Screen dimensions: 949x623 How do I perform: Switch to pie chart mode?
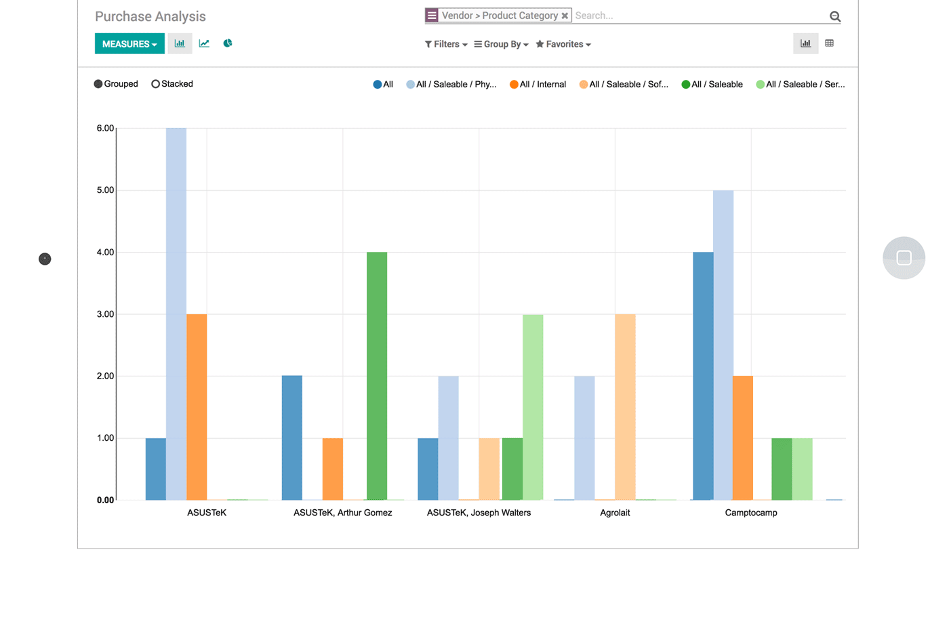(x=228, y=43)
